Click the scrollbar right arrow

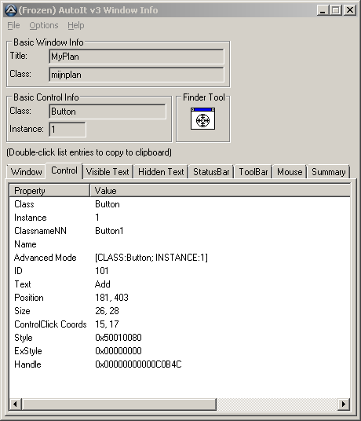[344, 404]
